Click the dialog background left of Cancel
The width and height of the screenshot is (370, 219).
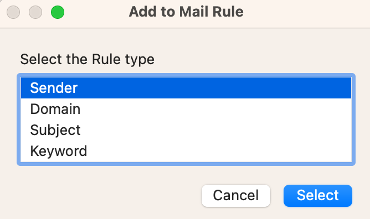coord(106,196)
